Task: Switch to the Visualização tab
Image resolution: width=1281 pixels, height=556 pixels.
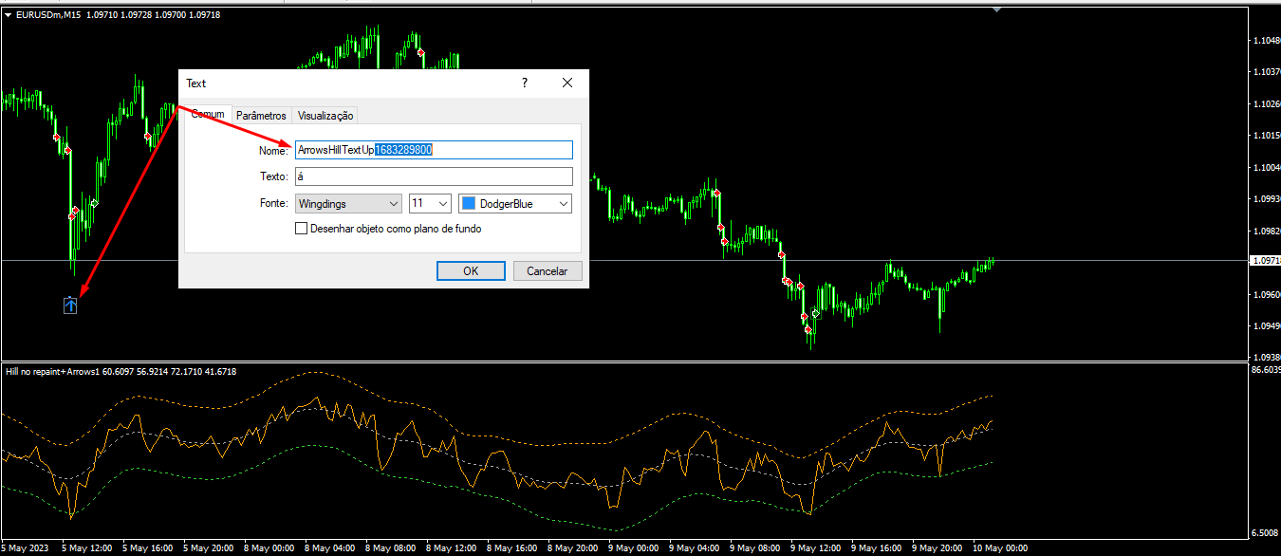Action: coord(325,115)
